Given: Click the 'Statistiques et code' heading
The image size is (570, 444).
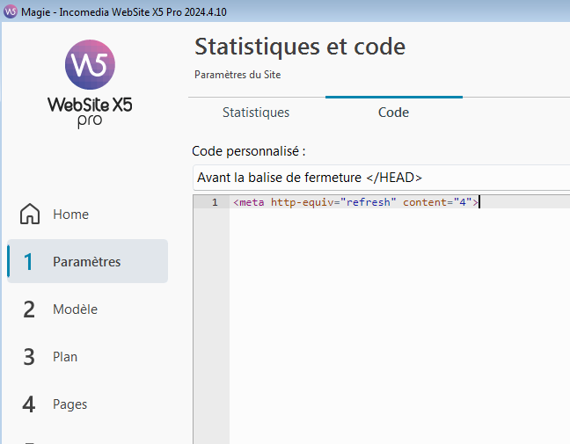Looking at the screenshot, I should tap(300, 46).
